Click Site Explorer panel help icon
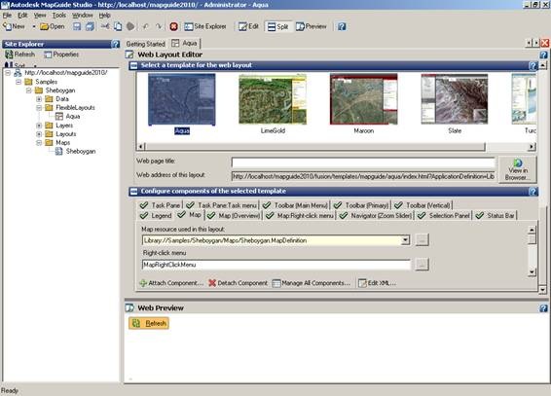 point(115,44)
